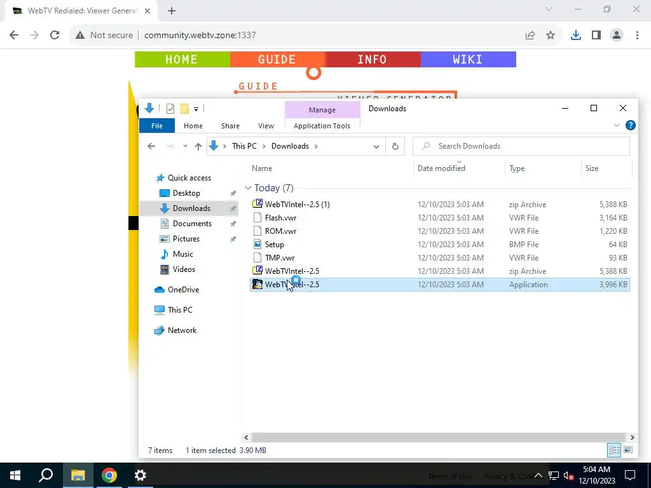
Task: Open Explorer help question mark
Action: [x=630, y=125]
